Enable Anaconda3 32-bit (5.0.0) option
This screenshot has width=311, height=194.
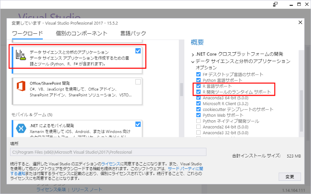tap(198, 133)
